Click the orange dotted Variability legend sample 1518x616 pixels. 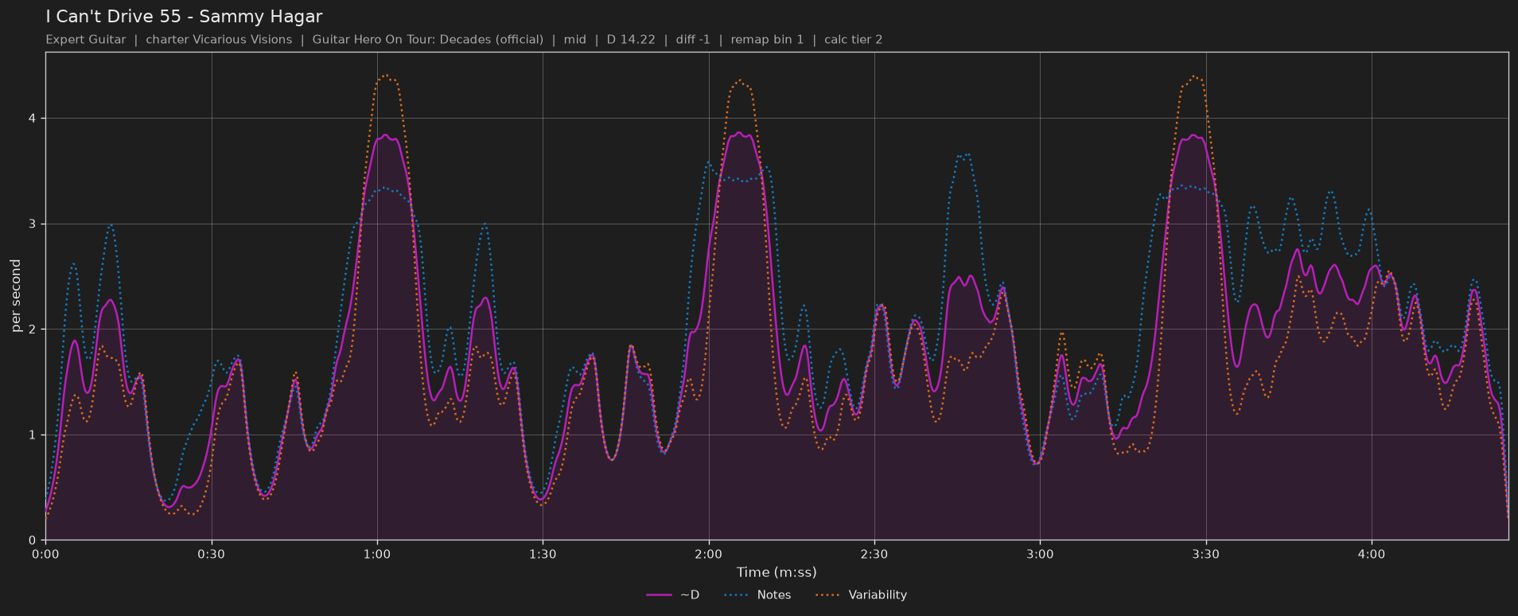tap(828, 595)
